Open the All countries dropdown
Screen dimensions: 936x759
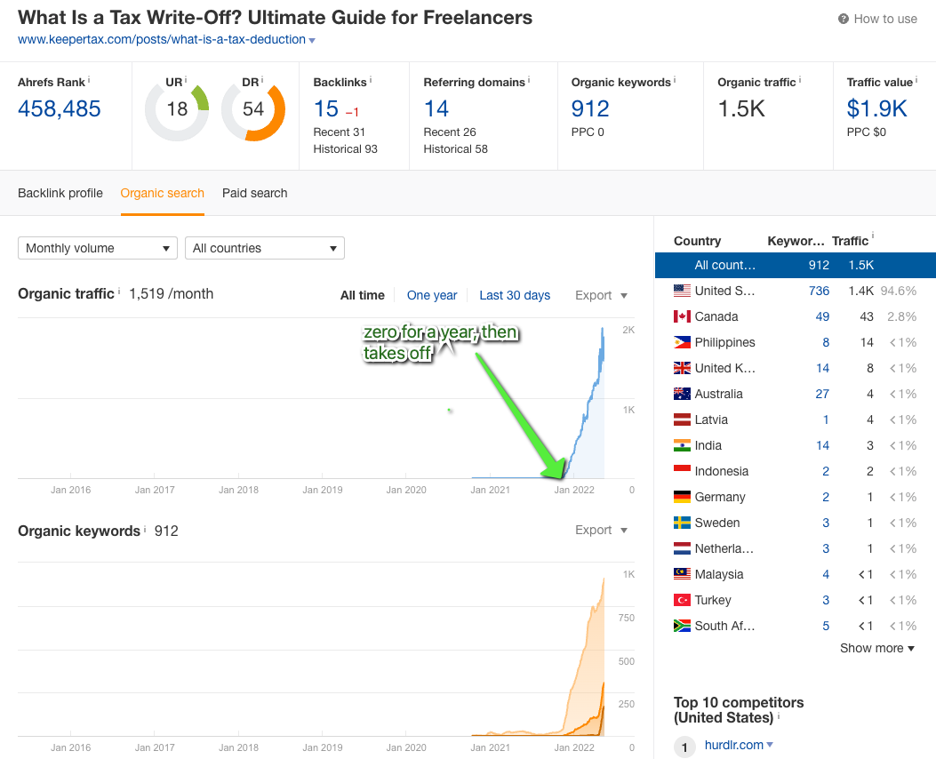tap(265, 248)
